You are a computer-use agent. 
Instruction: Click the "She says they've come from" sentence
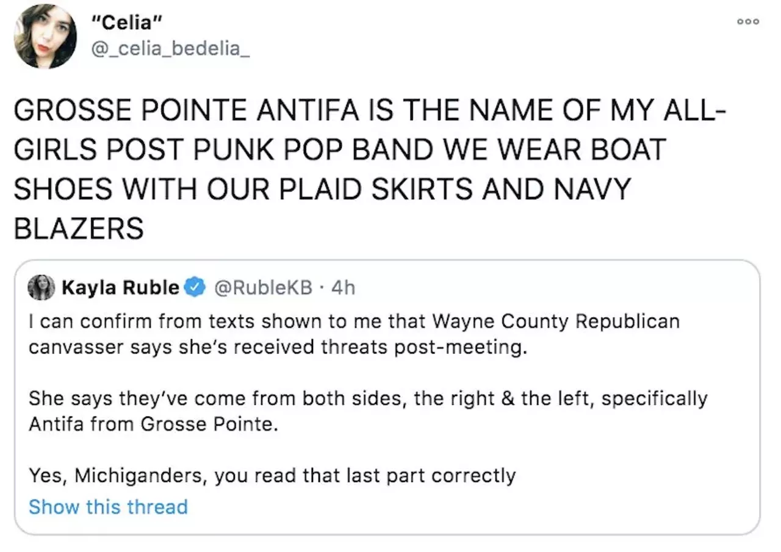(368, 399)
